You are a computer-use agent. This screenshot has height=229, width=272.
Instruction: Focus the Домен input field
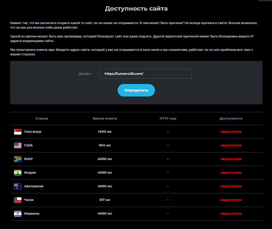146,74
